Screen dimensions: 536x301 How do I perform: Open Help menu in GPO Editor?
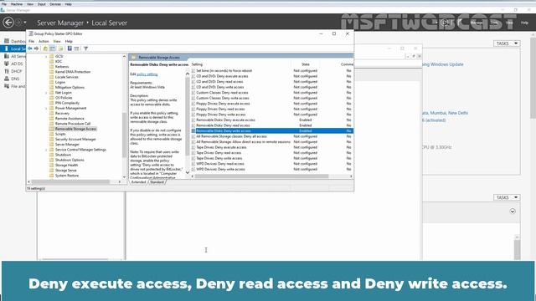point(69,41)
